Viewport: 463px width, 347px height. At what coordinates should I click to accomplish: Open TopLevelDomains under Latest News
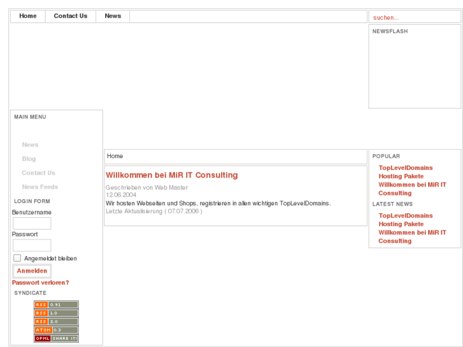coord(406,216)
